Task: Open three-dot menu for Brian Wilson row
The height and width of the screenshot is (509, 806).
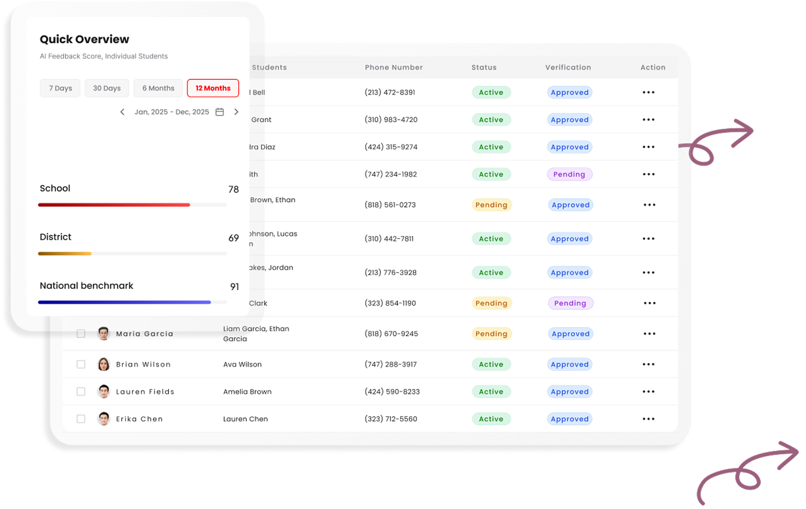Action: pos(648,365)
